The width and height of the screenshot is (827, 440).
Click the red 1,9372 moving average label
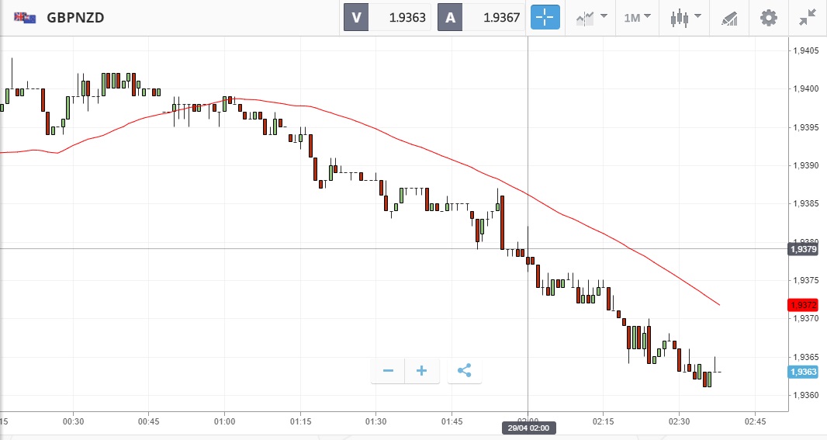tap(803, 305)
